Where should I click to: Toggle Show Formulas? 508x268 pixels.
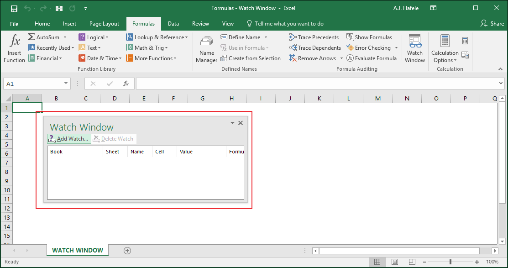click(x=369, y=37)
